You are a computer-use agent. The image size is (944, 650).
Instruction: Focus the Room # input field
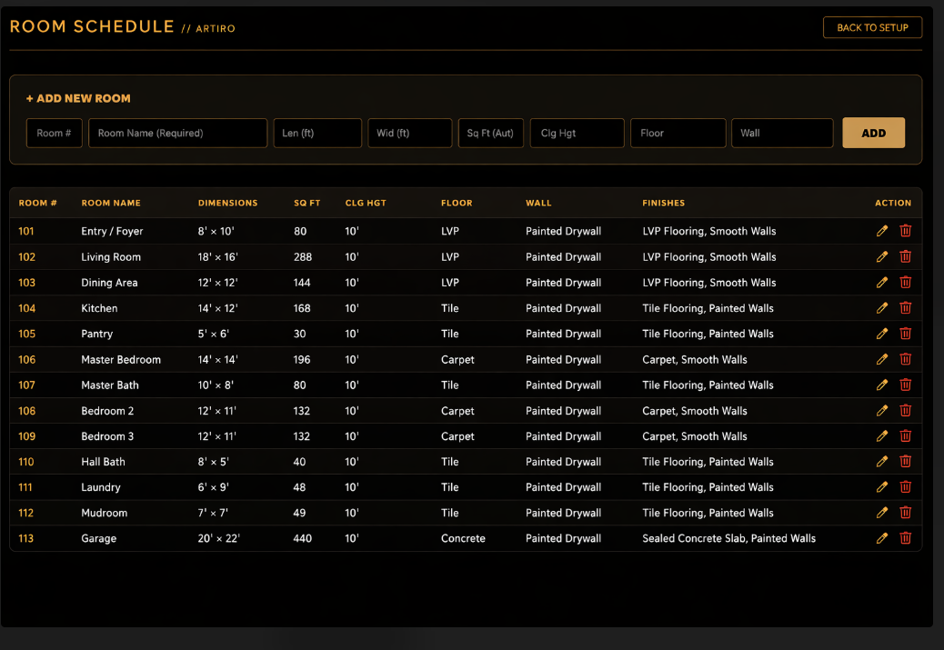point(54,133)
